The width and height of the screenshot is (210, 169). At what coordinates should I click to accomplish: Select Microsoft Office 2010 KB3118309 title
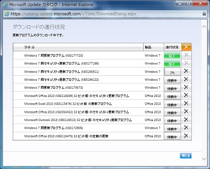click(x=77, y=96)
